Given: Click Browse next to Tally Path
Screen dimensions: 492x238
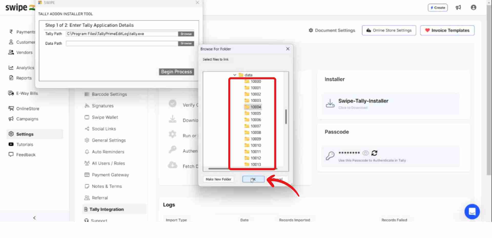Looking at the screenshot, I should [x=186, y=34].
